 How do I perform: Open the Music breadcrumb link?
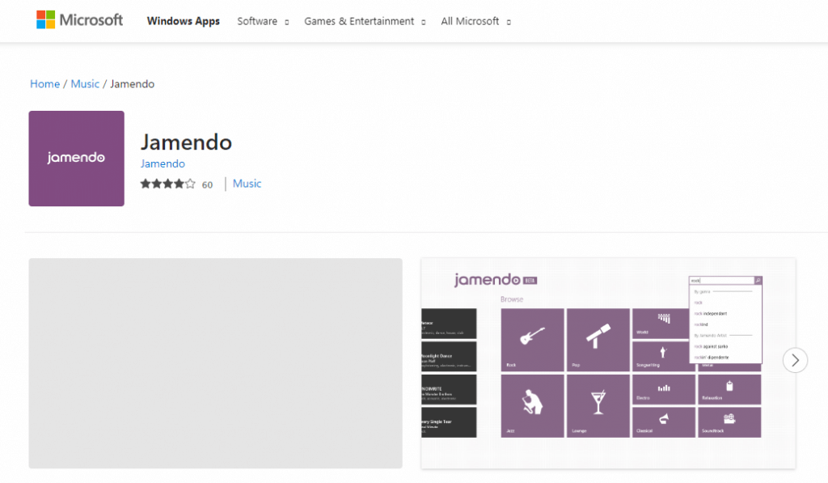85,84
